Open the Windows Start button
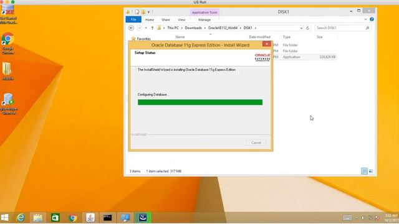The width and height of the screenshot is (399, 224). tap(5, 217)
